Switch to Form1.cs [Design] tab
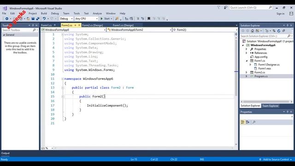 click(123, 25)
